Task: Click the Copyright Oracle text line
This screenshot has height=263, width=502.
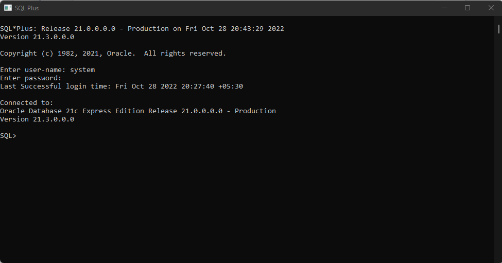Action: pos(113,54)
